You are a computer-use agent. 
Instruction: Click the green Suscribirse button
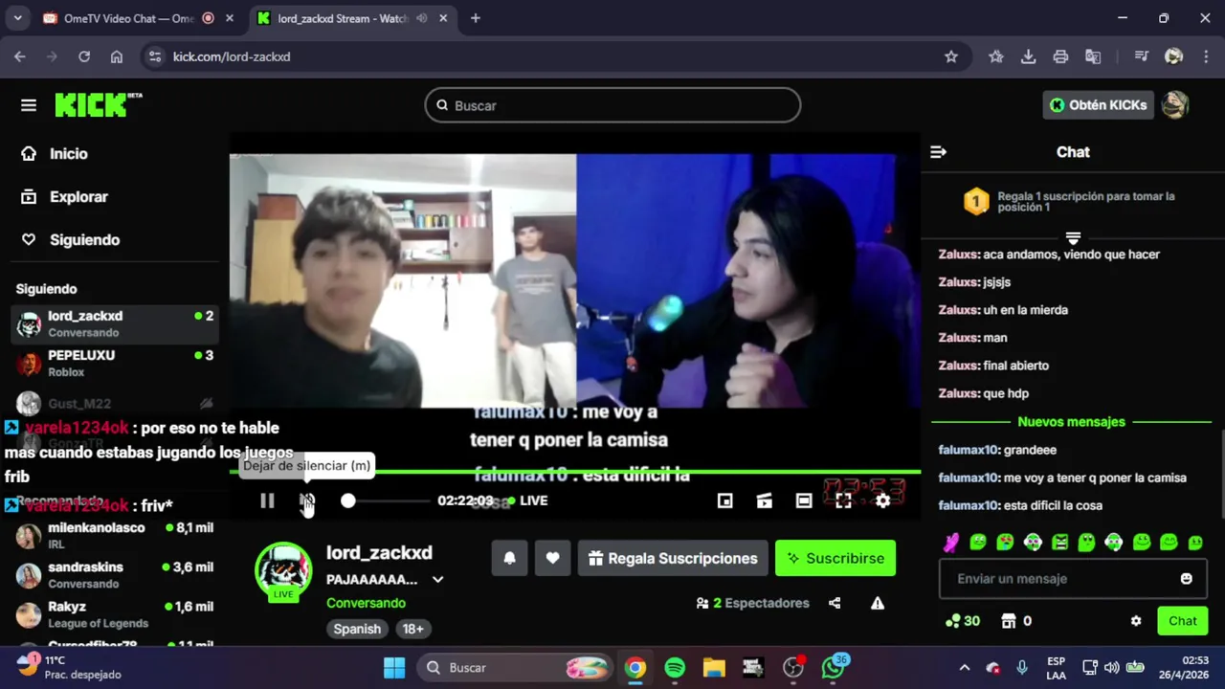coord(835,558)
